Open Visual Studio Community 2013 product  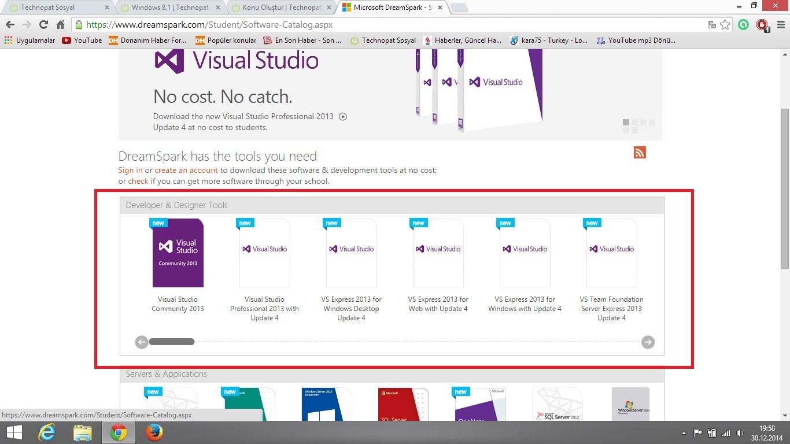[178, 266]
